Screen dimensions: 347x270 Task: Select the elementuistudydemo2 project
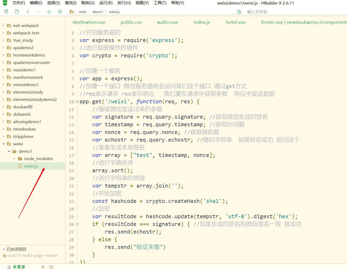35,100
